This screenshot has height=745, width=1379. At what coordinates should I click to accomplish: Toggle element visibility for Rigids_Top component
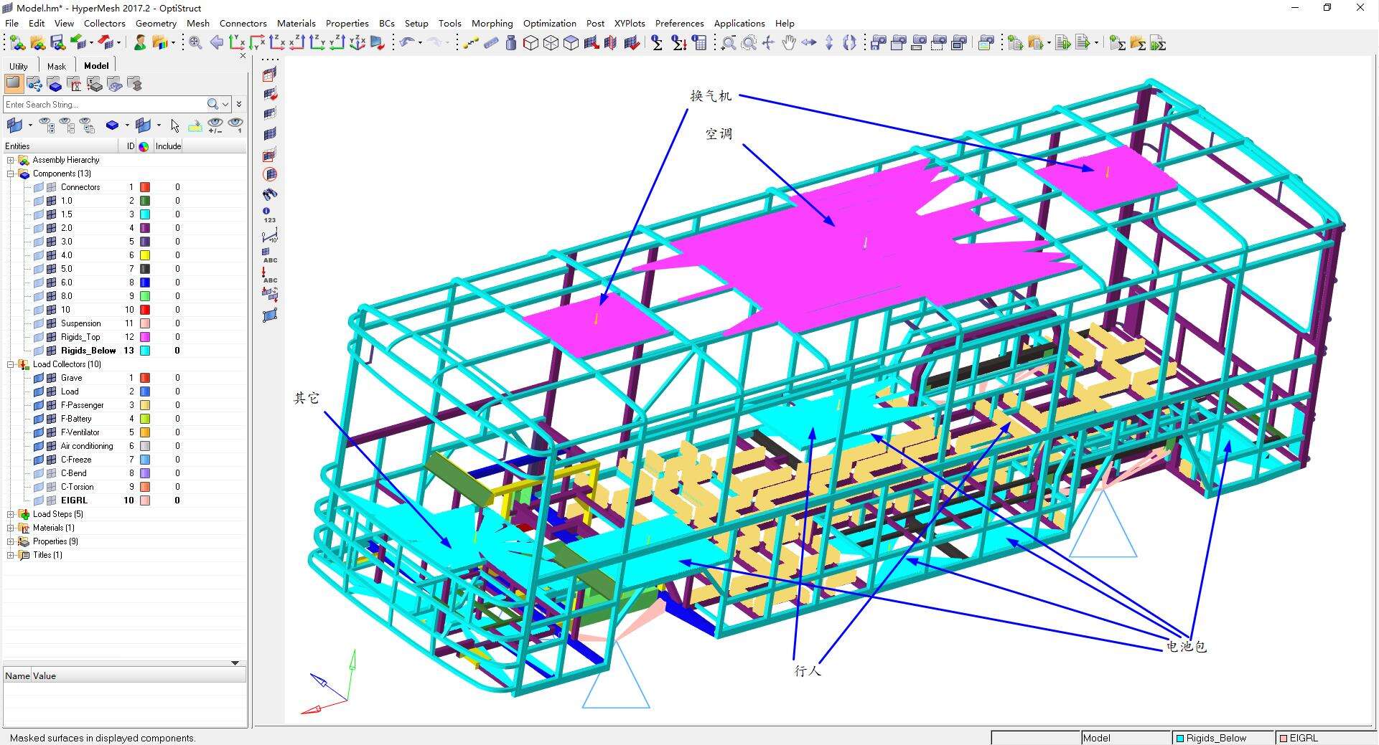(52, 337)
